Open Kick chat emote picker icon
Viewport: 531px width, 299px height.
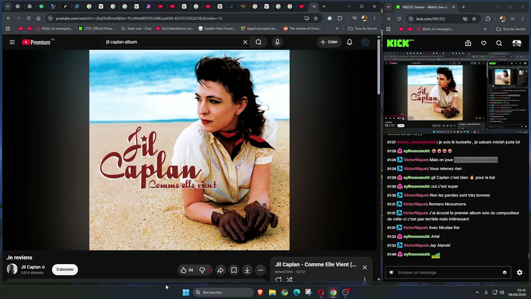504,272
